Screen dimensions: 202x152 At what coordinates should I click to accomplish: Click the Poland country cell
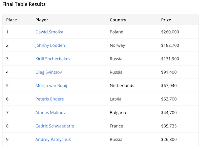click(x=116, y=32)
